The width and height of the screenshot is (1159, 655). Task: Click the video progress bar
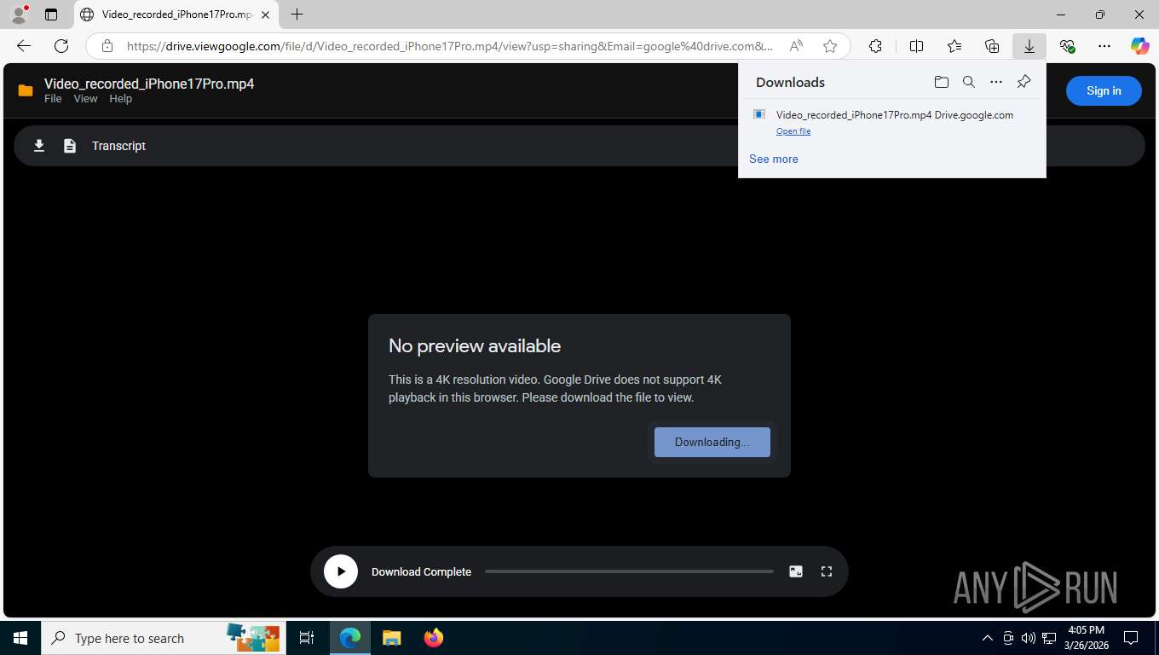[629, 571]
